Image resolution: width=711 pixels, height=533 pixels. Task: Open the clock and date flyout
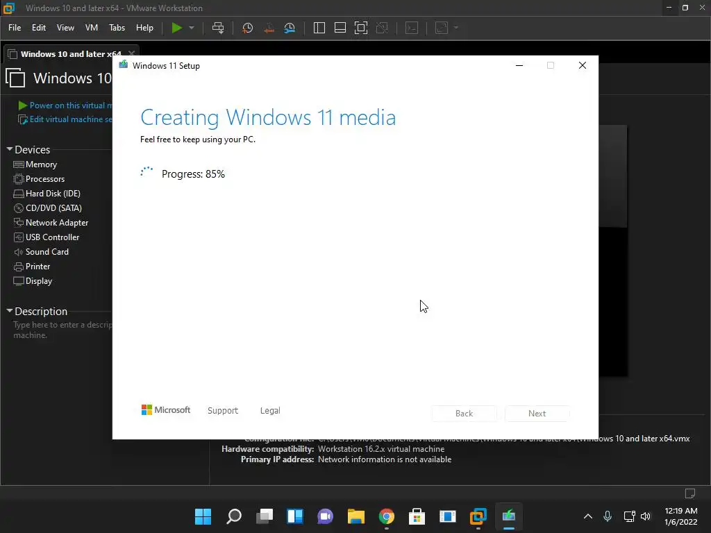[680, 516]
